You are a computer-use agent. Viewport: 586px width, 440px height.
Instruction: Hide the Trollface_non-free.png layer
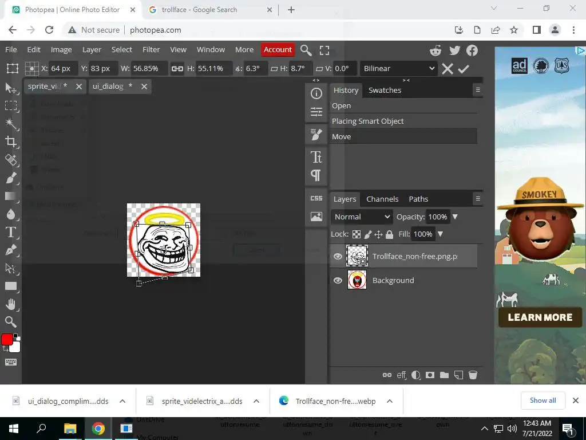tap(338, 256)
